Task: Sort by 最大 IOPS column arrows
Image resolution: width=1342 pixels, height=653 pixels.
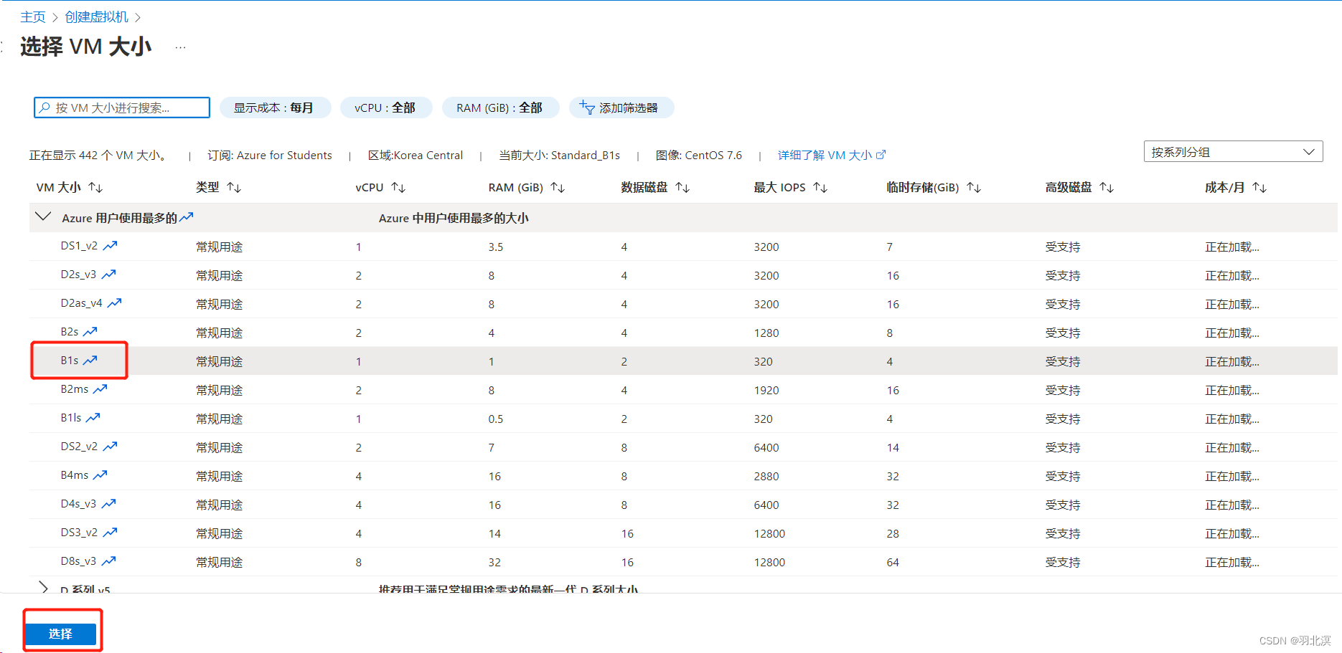Action: pos(820,187)
